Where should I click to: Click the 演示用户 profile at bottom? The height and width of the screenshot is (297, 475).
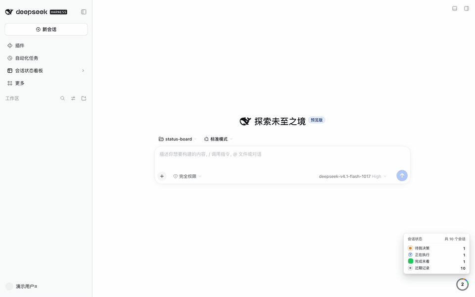click(21, 287)
